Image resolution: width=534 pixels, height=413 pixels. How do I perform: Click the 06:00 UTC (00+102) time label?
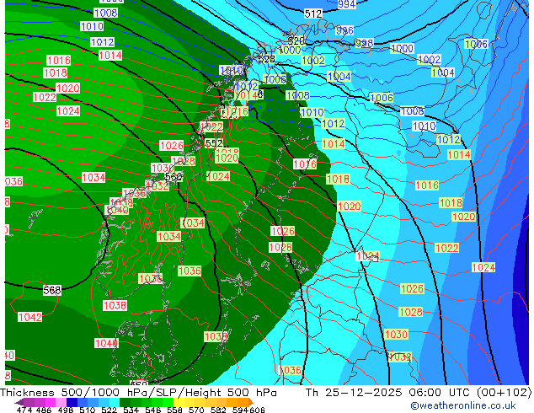tap(470, 393)
